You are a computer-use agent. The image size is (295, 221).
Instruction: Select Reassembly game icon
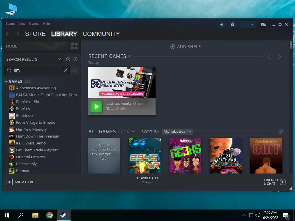[x=12, y=164]
